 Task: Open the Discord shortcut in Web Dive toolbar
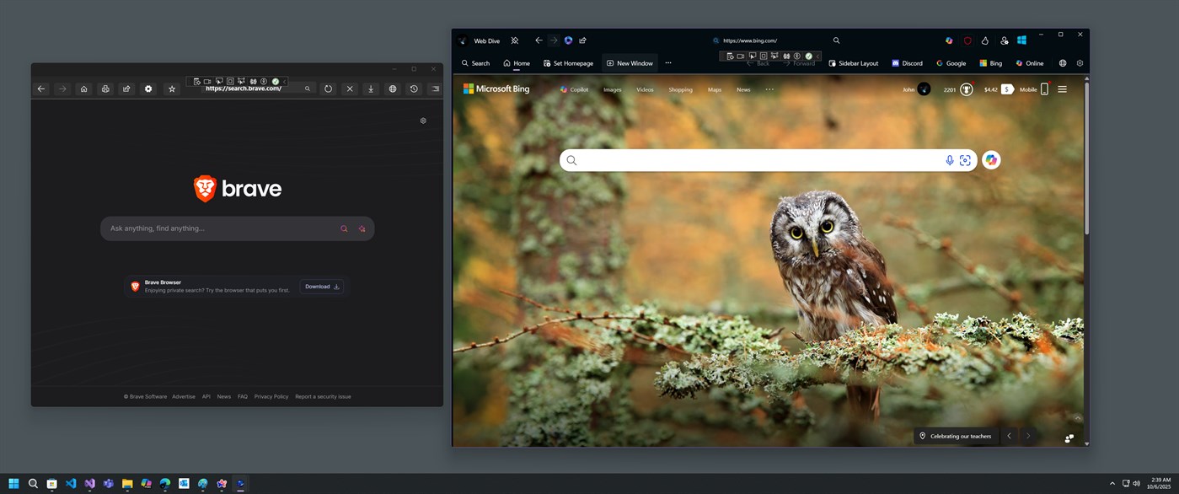click(x=907, y=62)
